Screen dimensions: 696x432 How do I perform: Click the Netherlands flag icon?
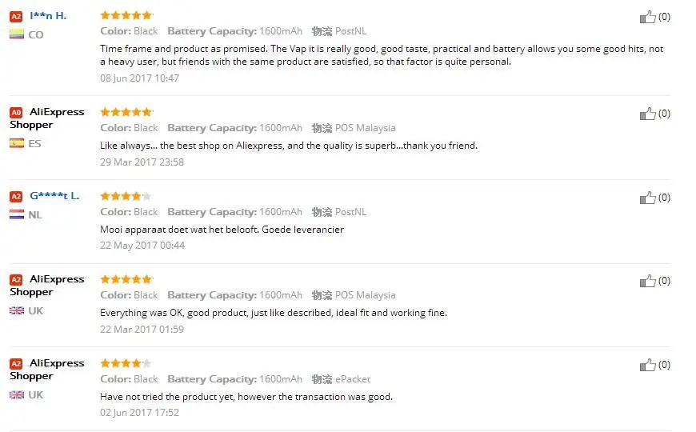(x=16, y=214)
